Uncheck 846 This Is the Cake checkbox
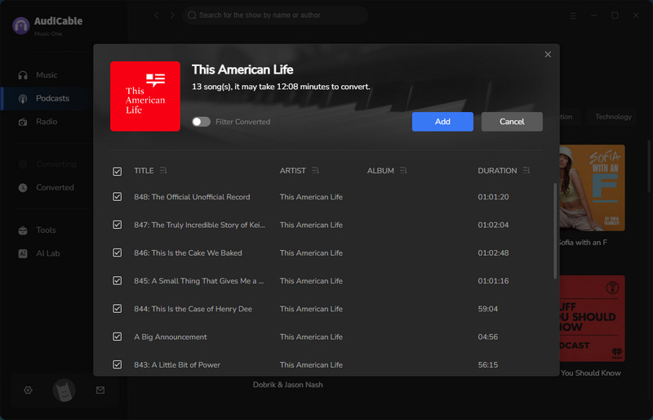Image resolution: width=653 pixels, height=420 pixels. click(118, 252)
